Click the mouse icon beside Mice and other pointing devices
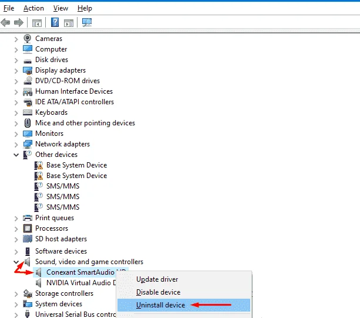Image resolution: width=360 pixels, height=318 pixels. point(28,123)
